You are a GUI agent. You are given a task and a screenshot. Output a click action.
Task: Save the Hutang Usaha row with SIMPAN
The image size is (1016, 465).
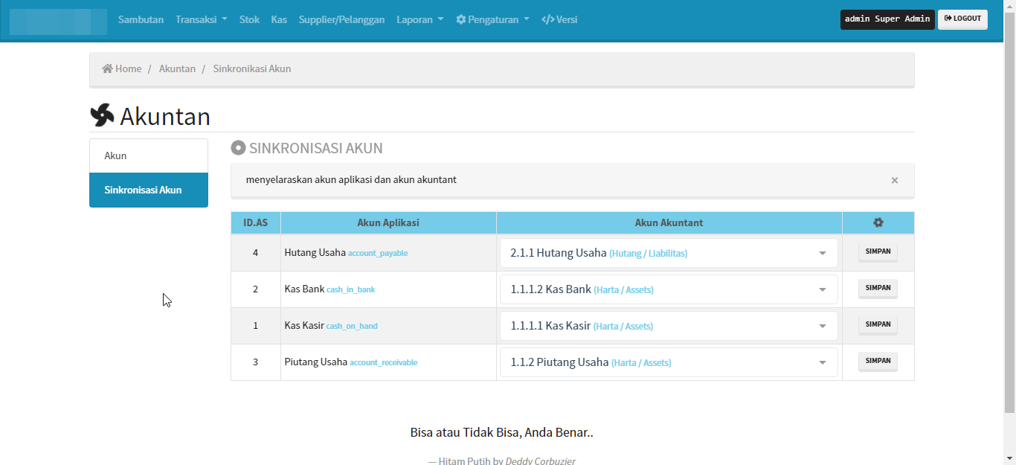tap(878, 252)
